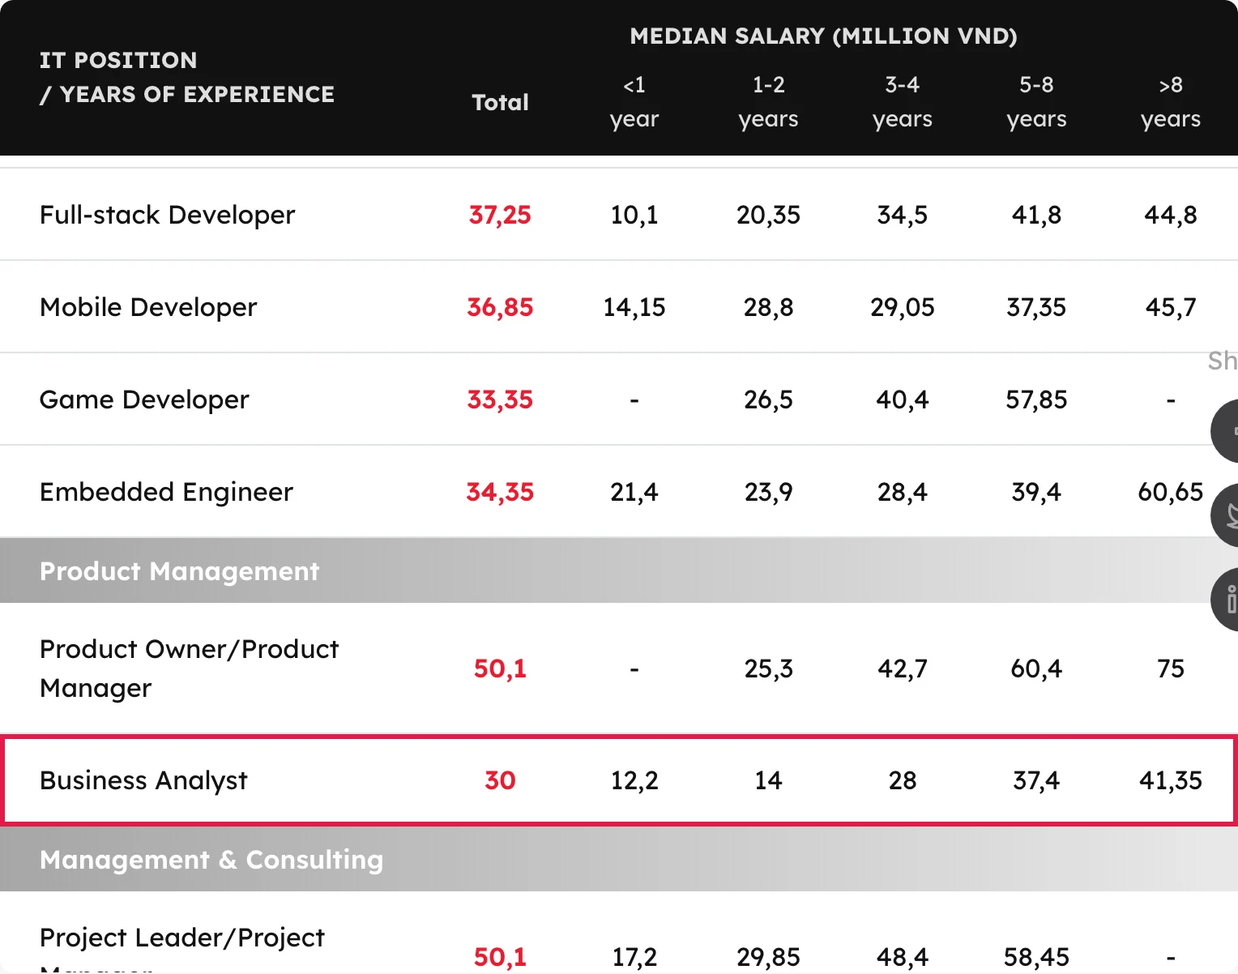Click the value '41,35' in Business Analyst row
This screenshot has height=974, width=1238.
1171,780
